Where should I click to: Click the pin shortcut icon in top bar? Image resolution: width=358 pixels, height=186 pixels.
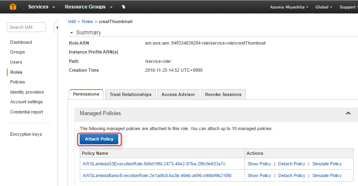coord(124,7)
